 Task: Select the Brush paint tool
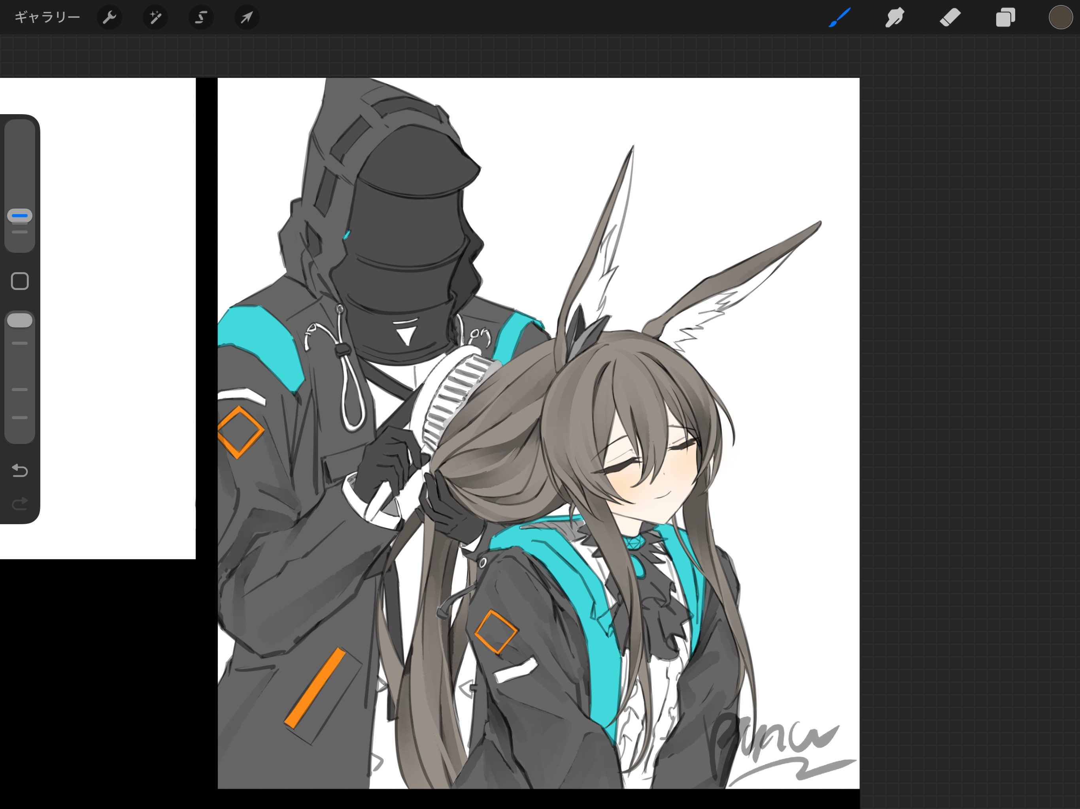tap(840, 17)
